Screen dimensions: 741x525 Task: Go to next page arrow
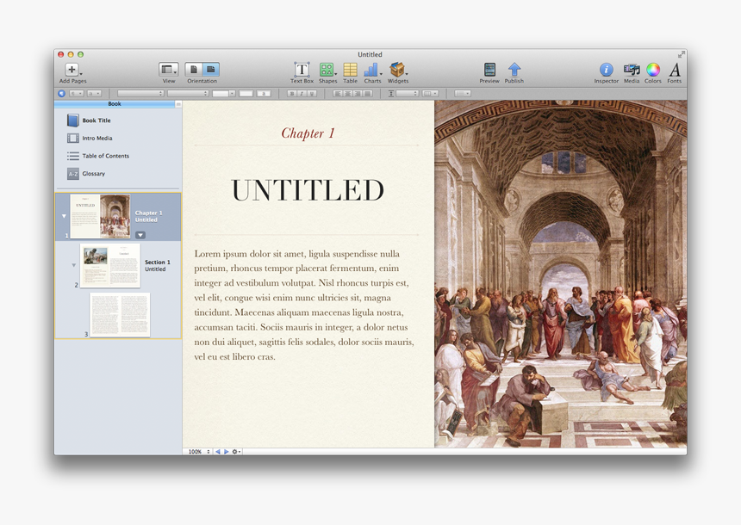[x=227, y=452]
